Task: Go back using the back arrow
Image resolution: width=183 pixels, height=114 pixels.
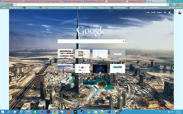Action: (2, 5)
